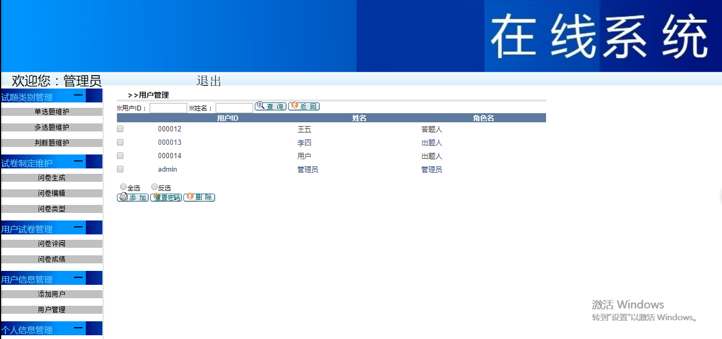The height and width of the screenshot is (339, 722).
Task: Open 问卷成绩 menu item
Action: [x=51, y=259]
